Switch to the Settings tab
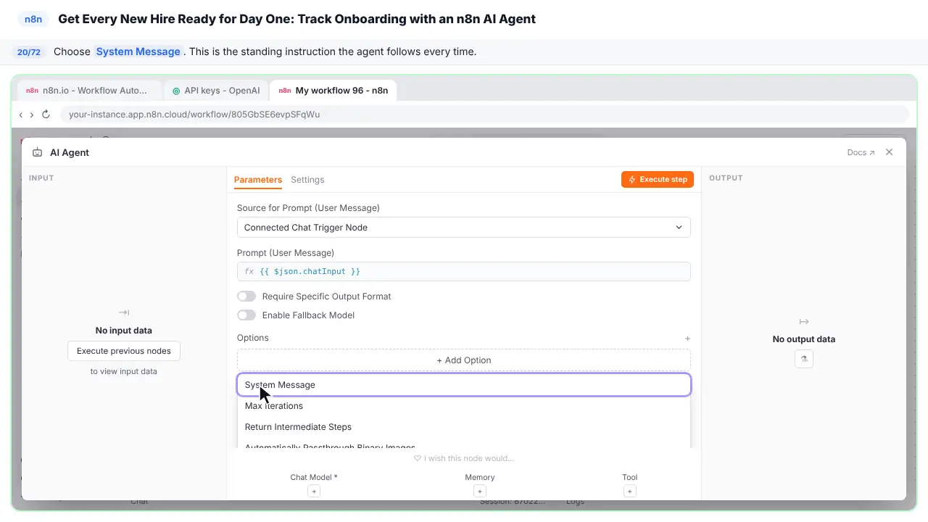928x522 pixels. point(307,180)
